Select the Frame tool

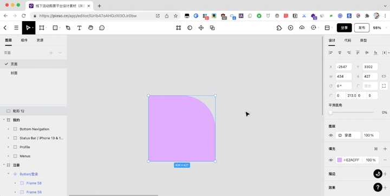(42, 28)
